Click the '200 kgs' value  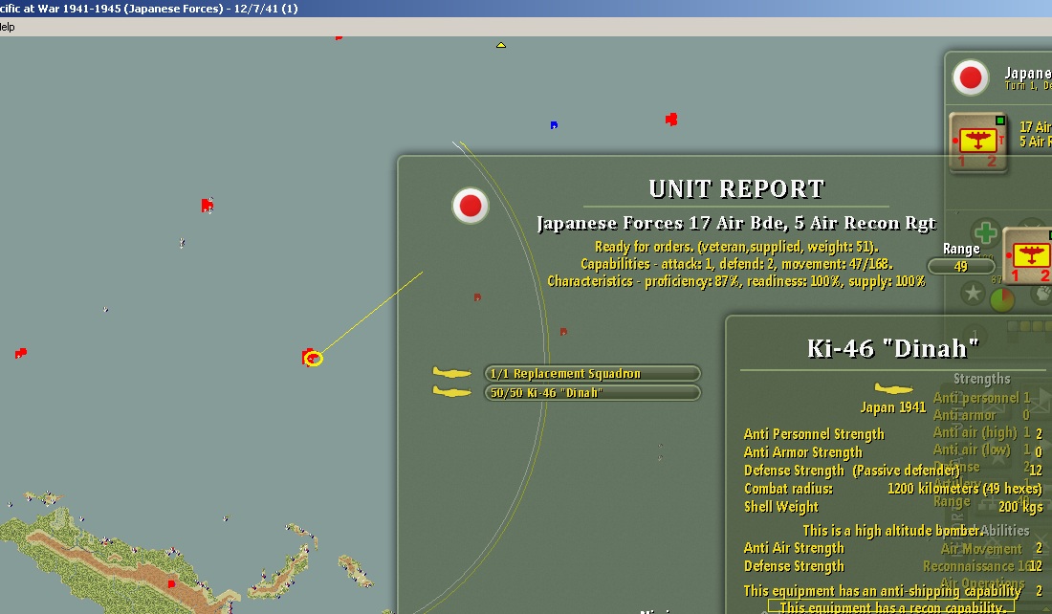pyautogui.click(x=1020, y=507)
